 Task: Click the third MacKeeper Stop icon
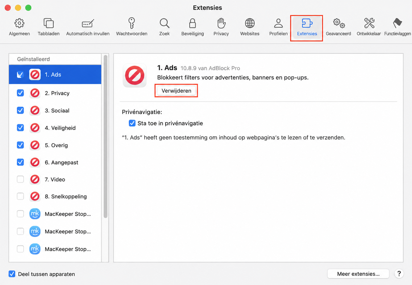point(35,249)
